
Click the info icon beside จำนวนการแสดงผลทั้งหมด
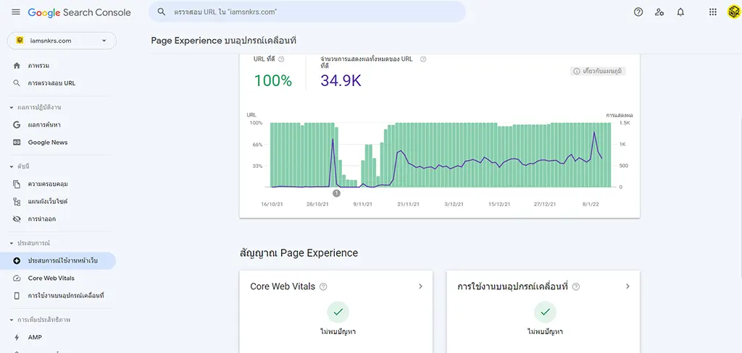pyautogui.click(x=423, y=59)
